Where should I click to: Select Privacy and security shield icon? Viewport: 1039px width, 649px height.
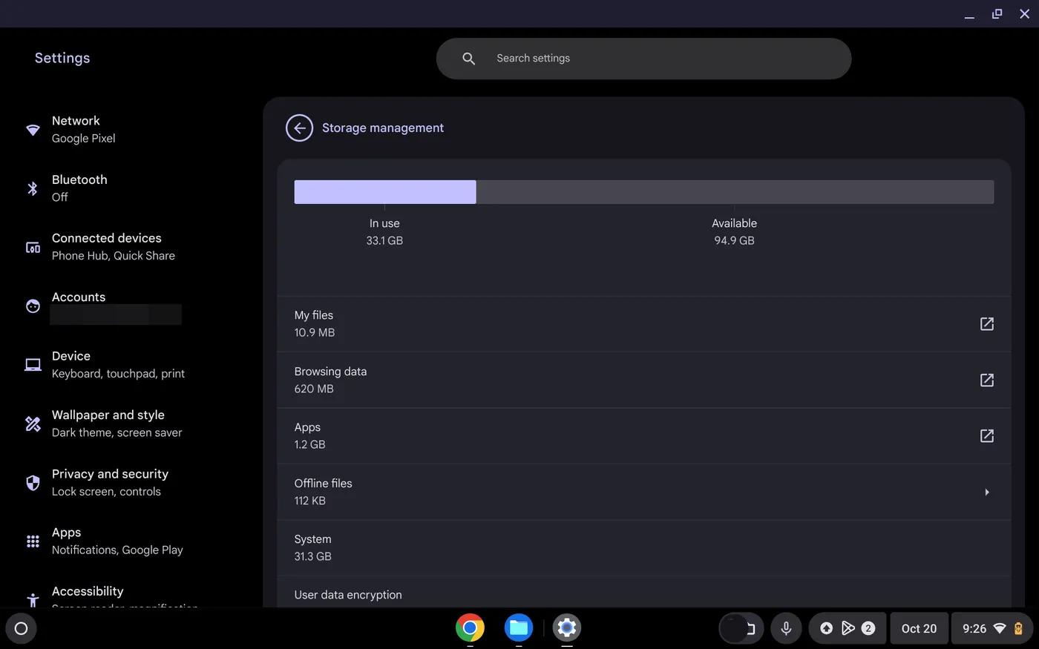(33, 483)
